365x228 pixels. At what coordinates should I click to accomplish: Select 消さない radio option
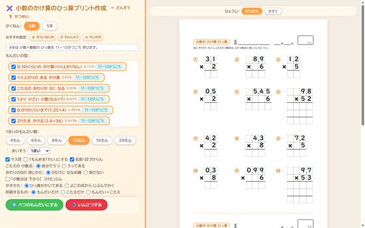coord(86,173)
